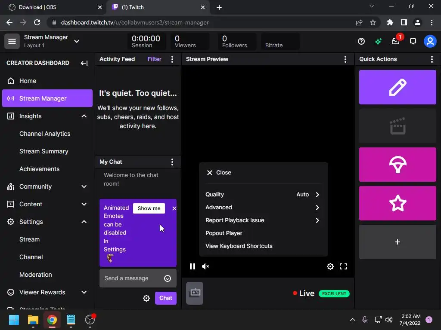The width and height of the screenshot is (441, 330).
Task: Open Chrome extensions puzzle icon
Action: pyautogui.click(x=390, y=22)
